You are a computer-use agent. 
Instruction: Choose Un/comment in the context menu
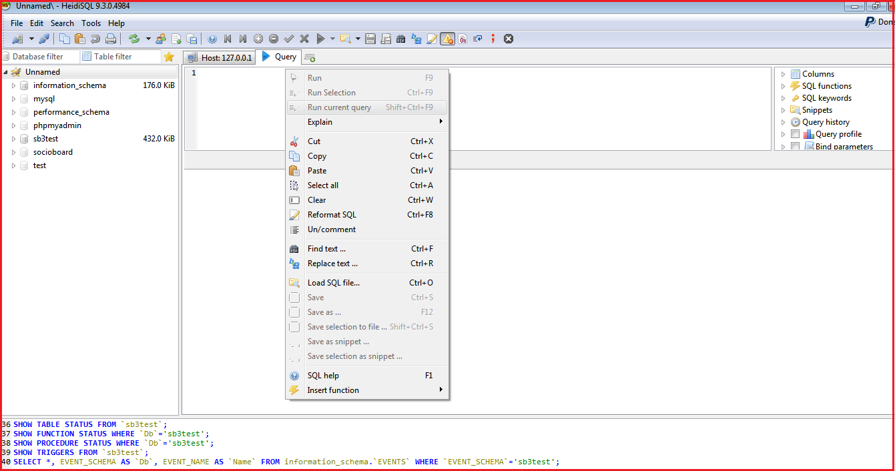(367, 229)
